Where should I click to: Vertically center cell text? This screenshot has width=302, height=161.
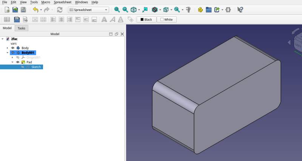[x=86, y=20]
